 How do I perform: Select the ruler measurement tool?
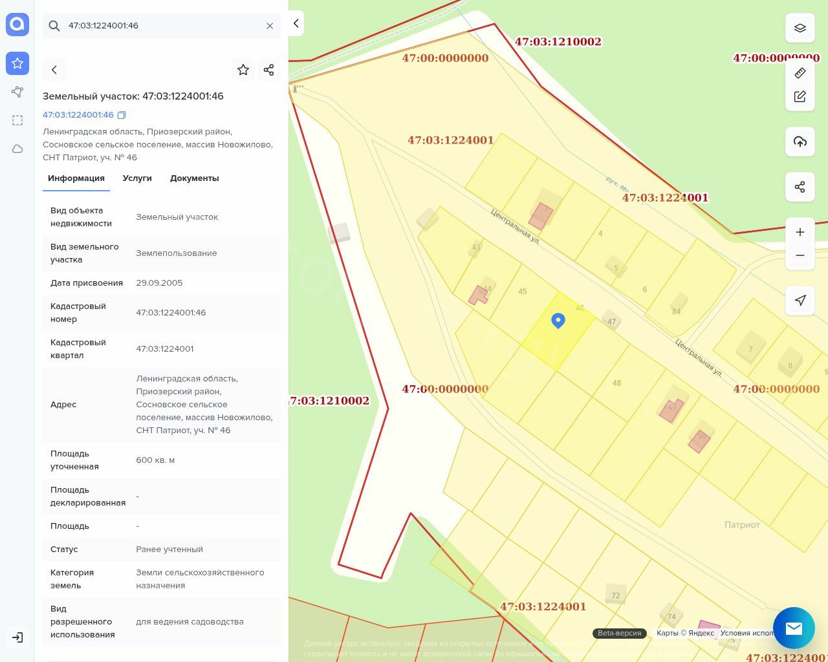click(x=800, y=73)
